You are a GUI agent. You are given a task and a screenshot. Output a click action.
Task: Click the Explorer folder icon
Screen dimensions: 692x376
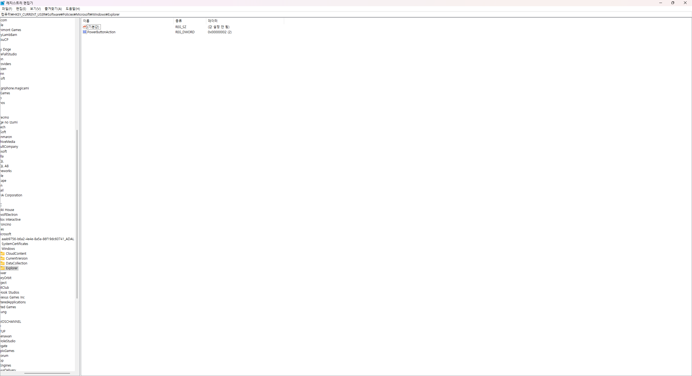tap(3, 268)
